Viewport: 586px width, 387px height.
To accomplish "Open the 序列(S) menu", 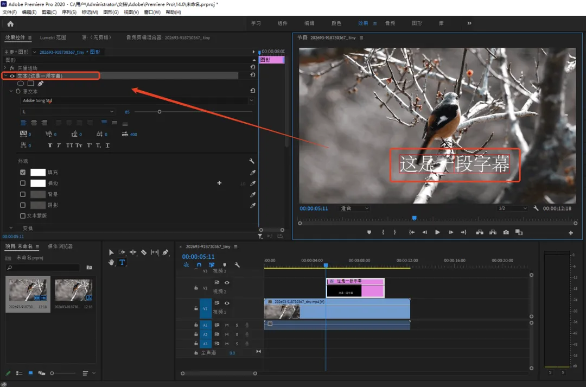I will pyautogui.click(x=69, y=12).
